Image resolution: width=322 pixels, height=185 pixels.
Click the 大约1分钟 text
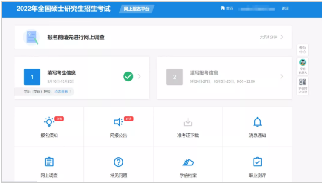click(268, 37)
